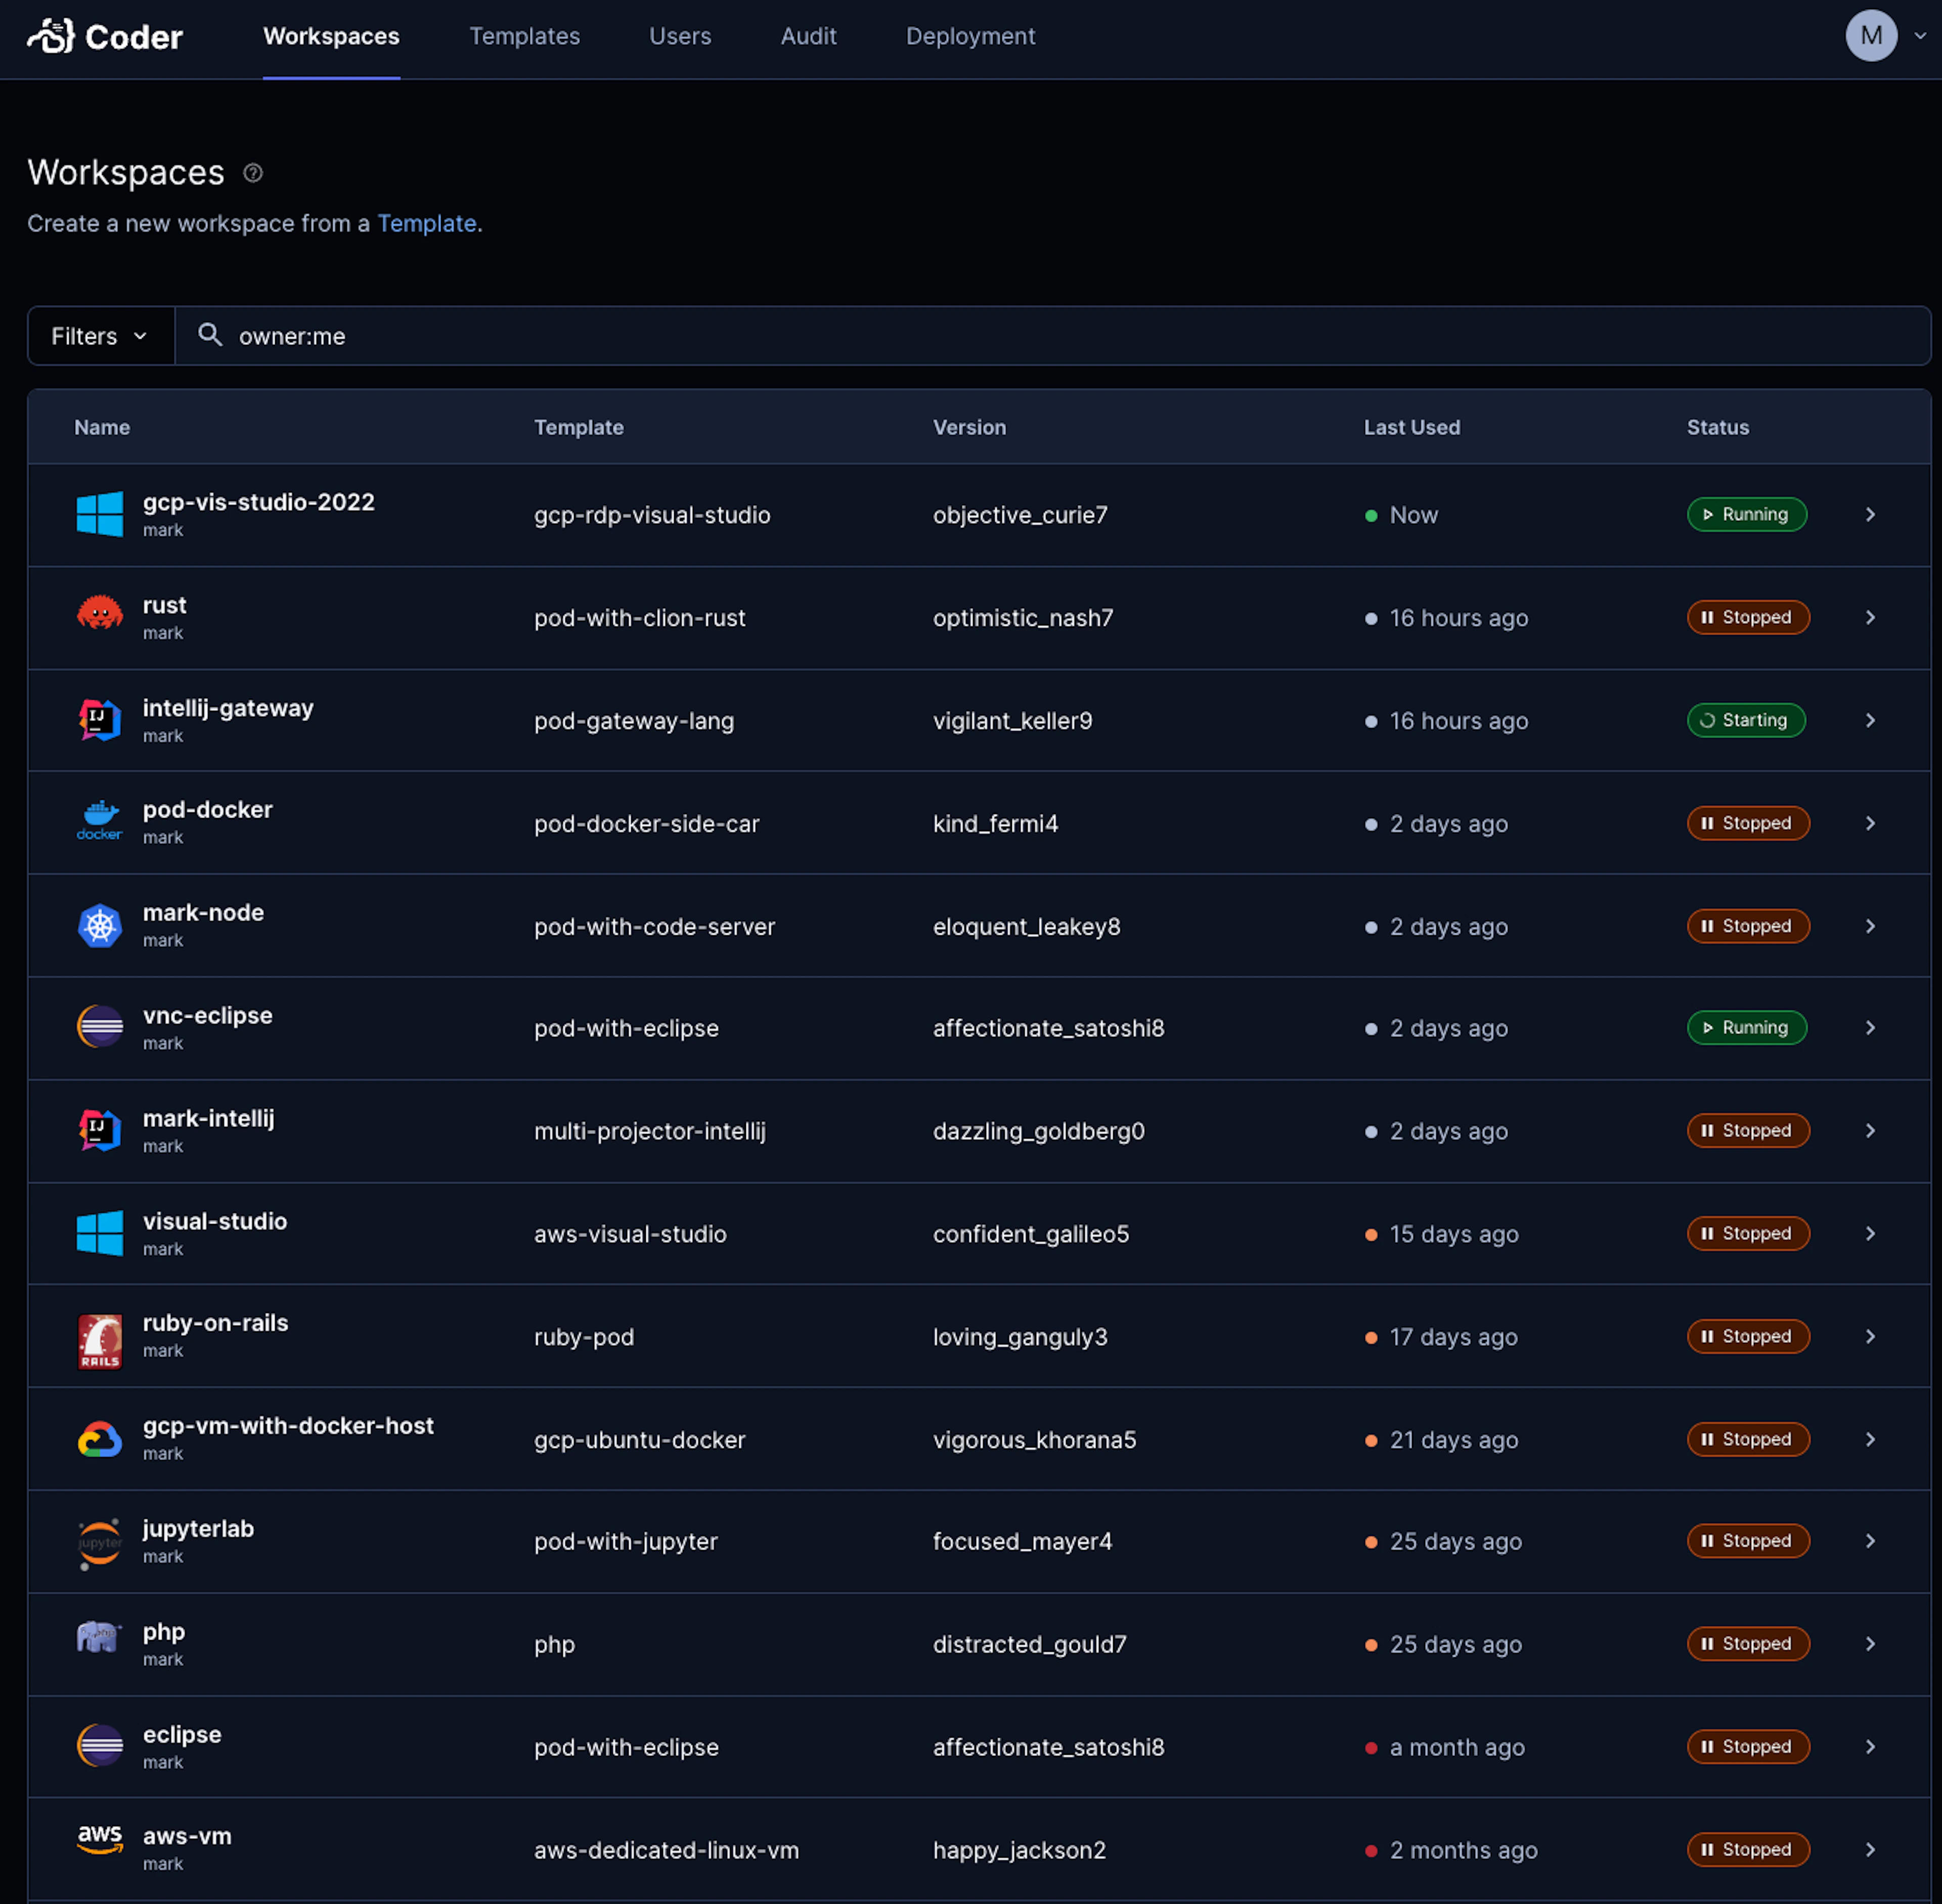Click the Stopped badge for rust
1942x1904 pixels.
pos(1748,617)
